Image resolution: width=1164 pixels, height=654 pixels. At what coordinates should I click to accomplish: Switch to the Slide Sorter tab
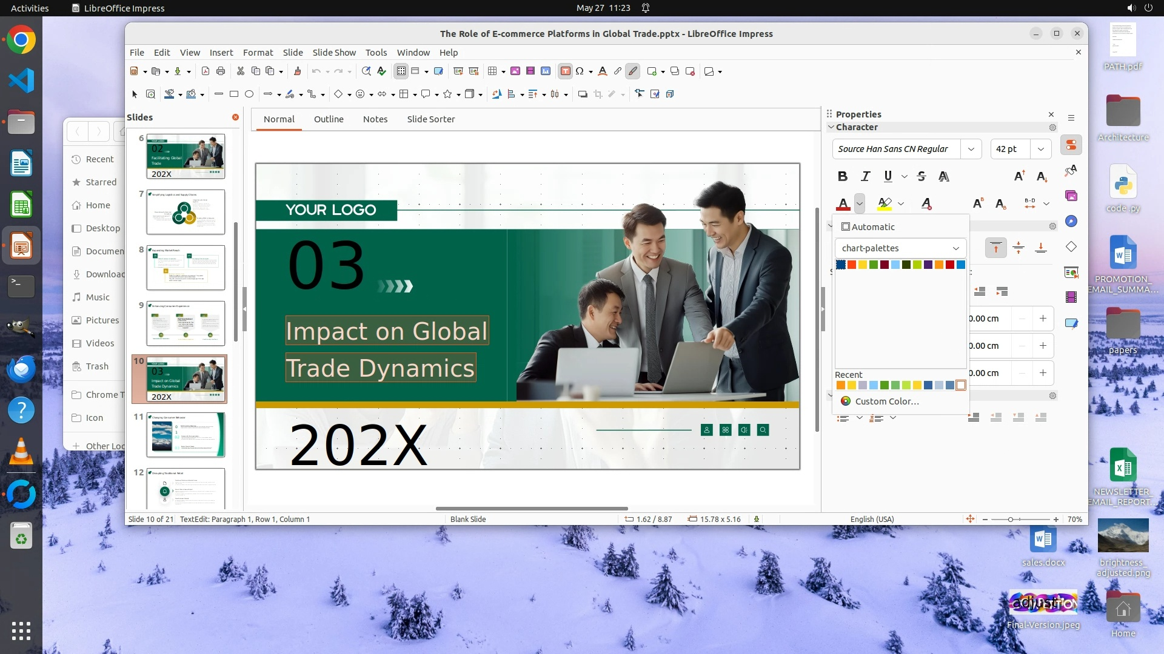(430, 119)
